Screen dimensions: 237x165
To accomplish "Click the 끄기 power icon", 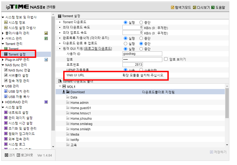I will 6,155.
